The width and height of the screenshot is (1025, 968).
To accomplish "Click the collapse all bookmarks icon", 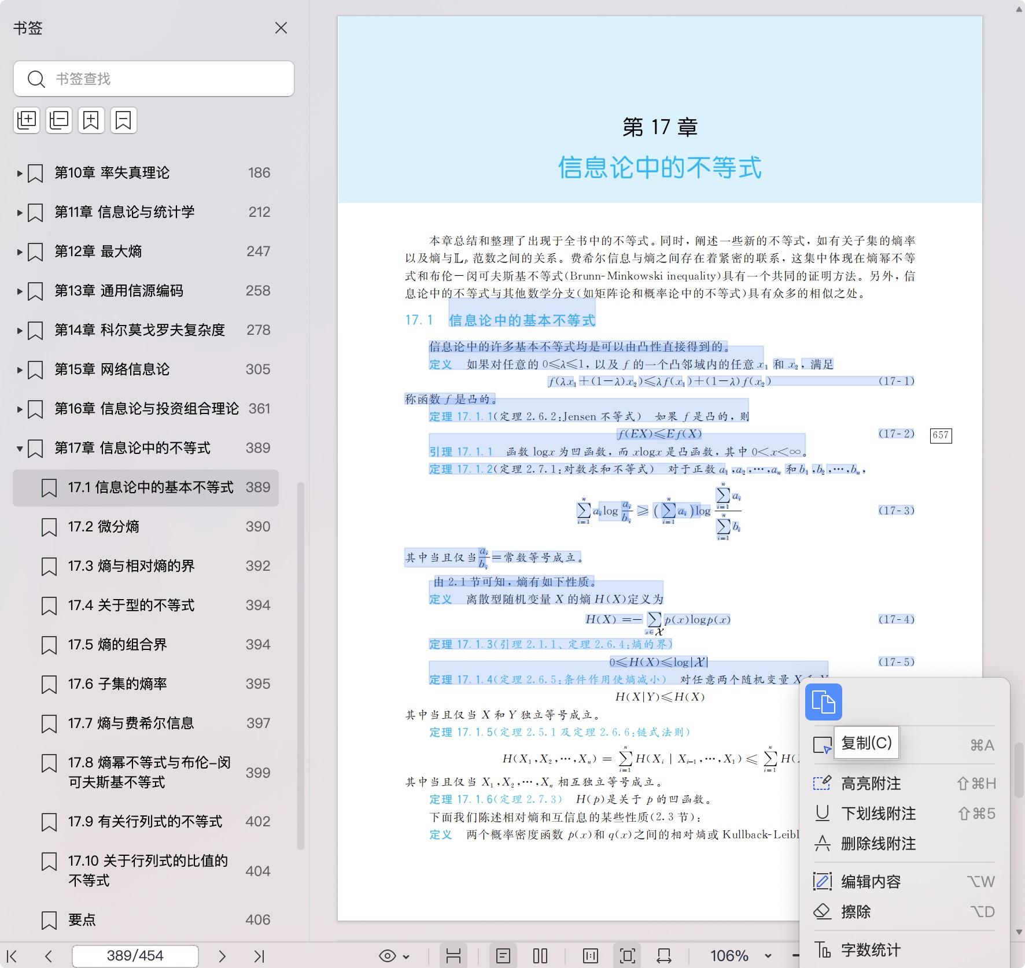I will [58, 120].
